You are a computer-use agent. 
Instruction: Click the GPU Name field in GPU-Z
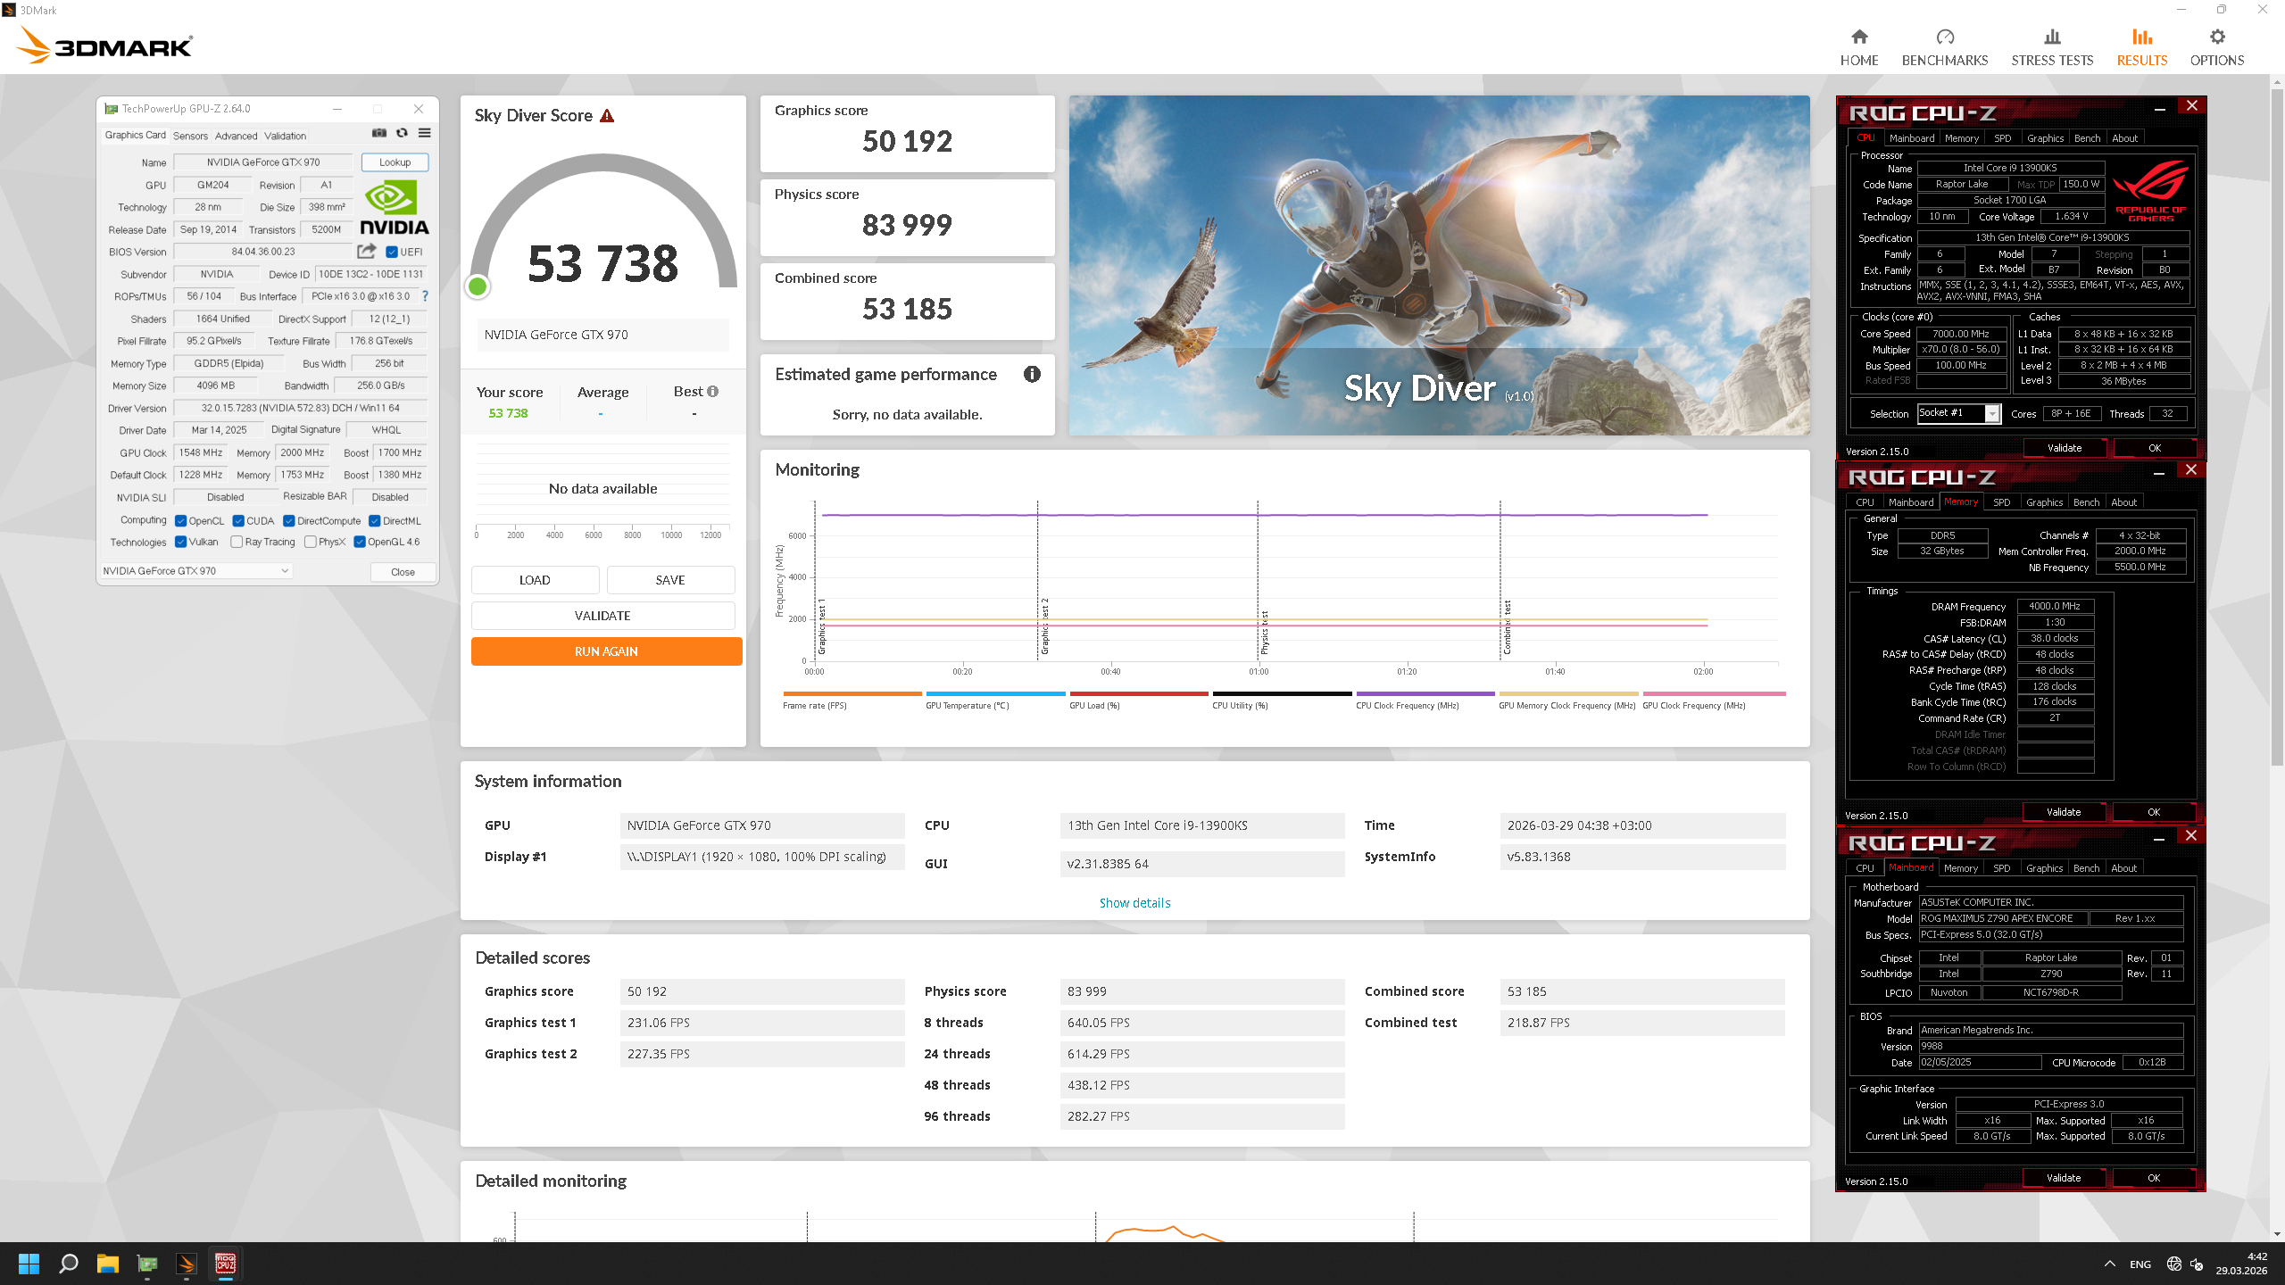262,162
